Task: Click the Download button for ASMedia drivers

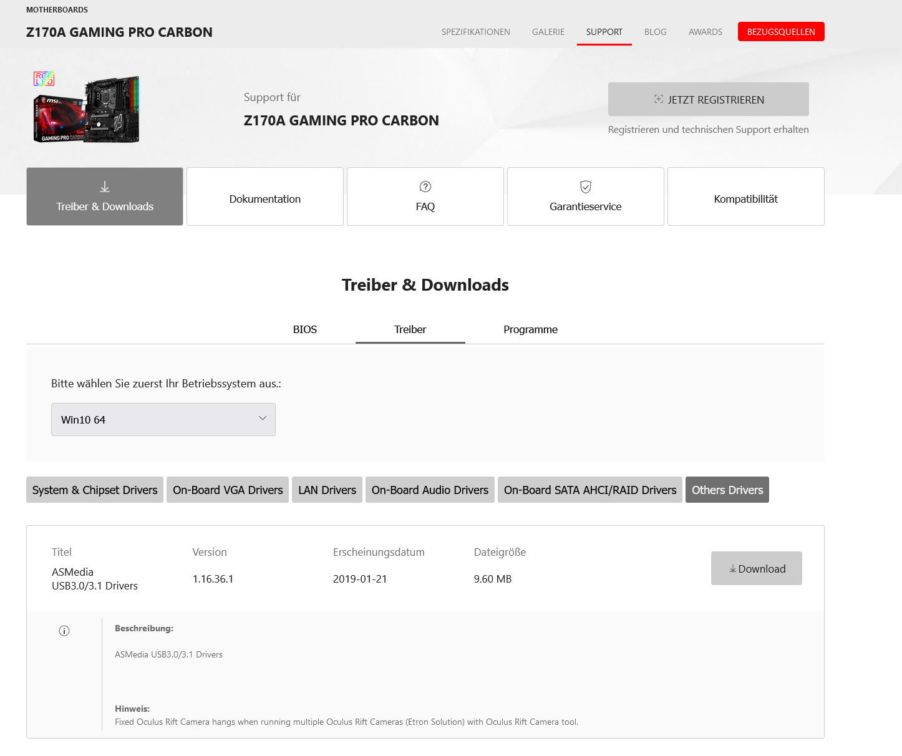Action: coord(756,568)
